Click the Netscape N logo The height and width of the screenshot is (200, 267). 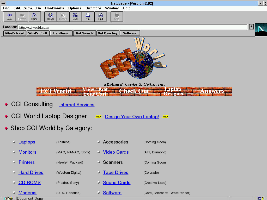coord(261,29)
